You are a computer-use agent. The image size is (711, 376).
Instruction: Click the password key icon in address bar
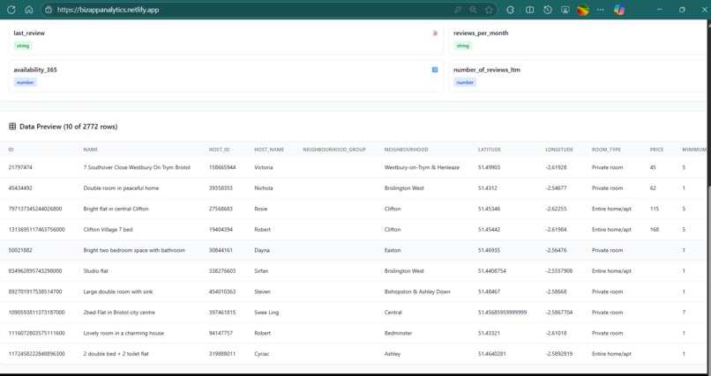(x=458, y=10)
